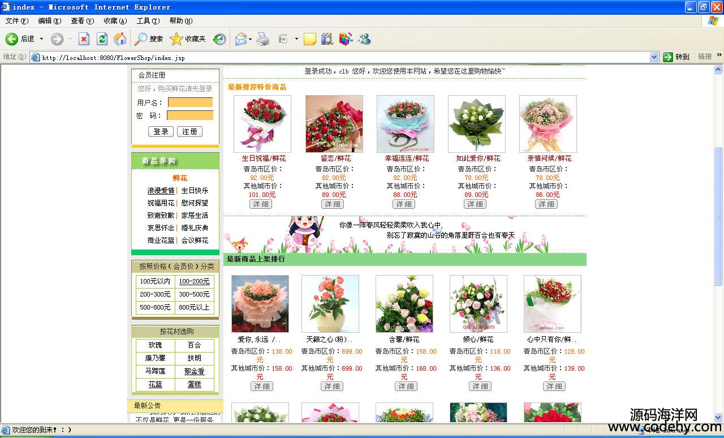Open the Search (搜索) panel
This screenshot has width=724, height=438.
pos(149,38)
